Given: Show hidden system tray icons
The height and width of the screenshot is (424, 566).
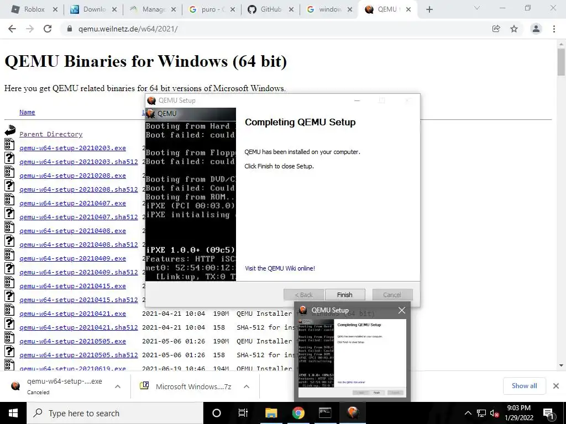Looking at the screenshot, I should pos(468,413).
